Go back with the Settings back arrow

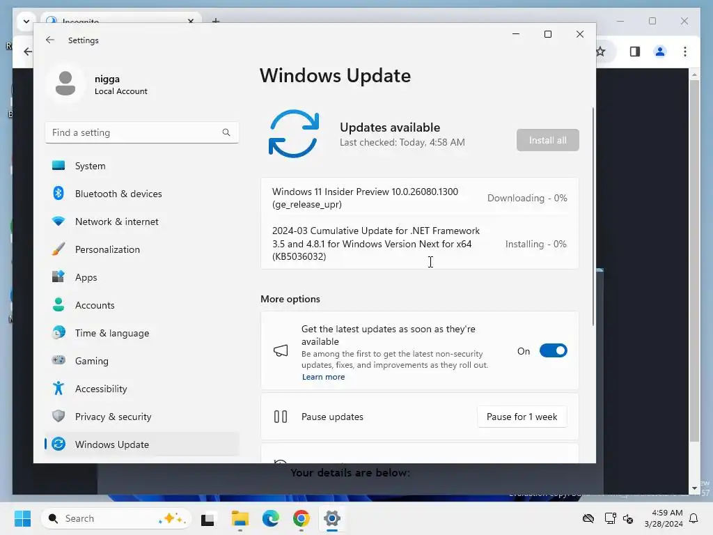click(x=50, y=40)
